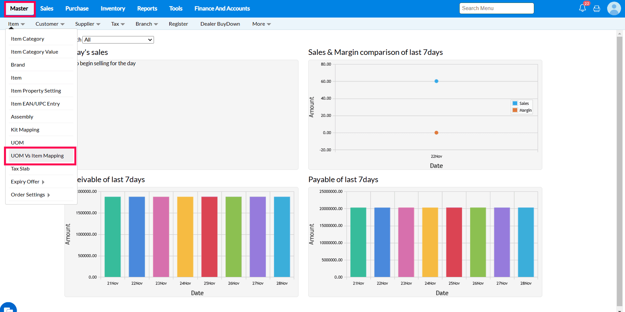625x312 pixels.
Task: Open Finance And Accounts tab
Action: (x=222, y=8)
